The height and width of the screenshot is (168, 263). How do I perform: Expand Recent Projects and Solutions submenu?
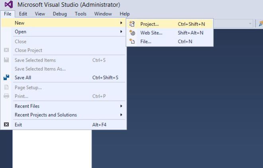[x=121, y=115]
